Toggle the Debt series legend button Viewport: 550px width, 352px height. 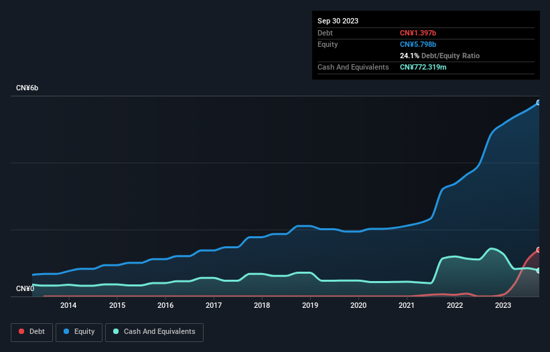pyautogui.click(x=31, y=332)
